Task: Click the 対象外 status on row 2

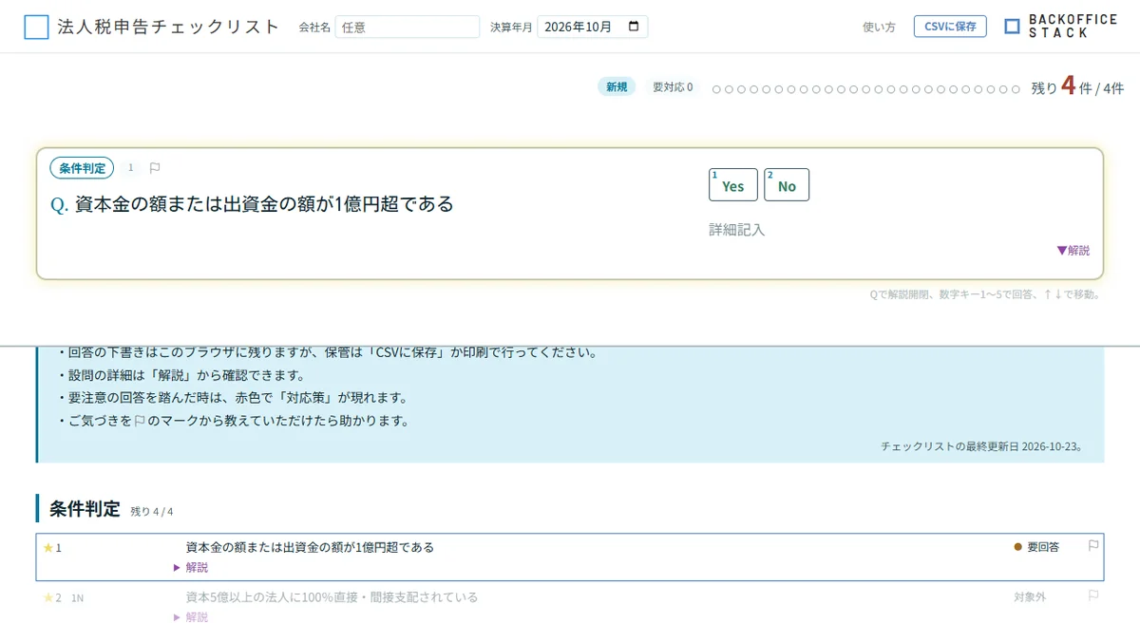Action: pyautogui.click(x=1030, y=597)
